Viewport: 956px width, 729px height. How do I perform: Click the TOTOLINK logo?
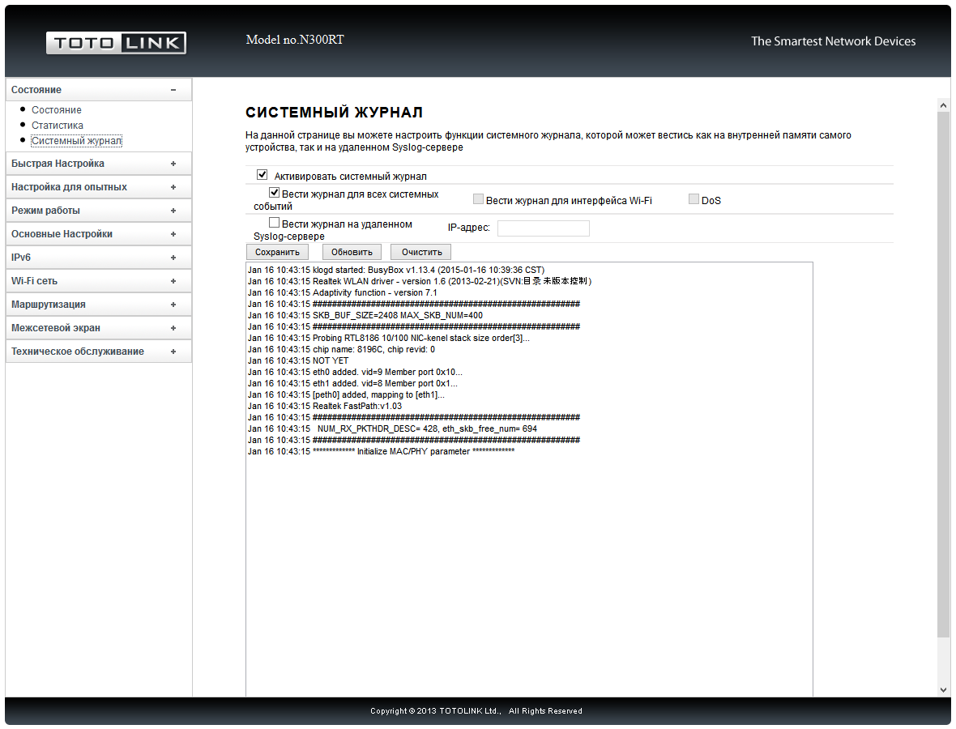pos(116,43)
